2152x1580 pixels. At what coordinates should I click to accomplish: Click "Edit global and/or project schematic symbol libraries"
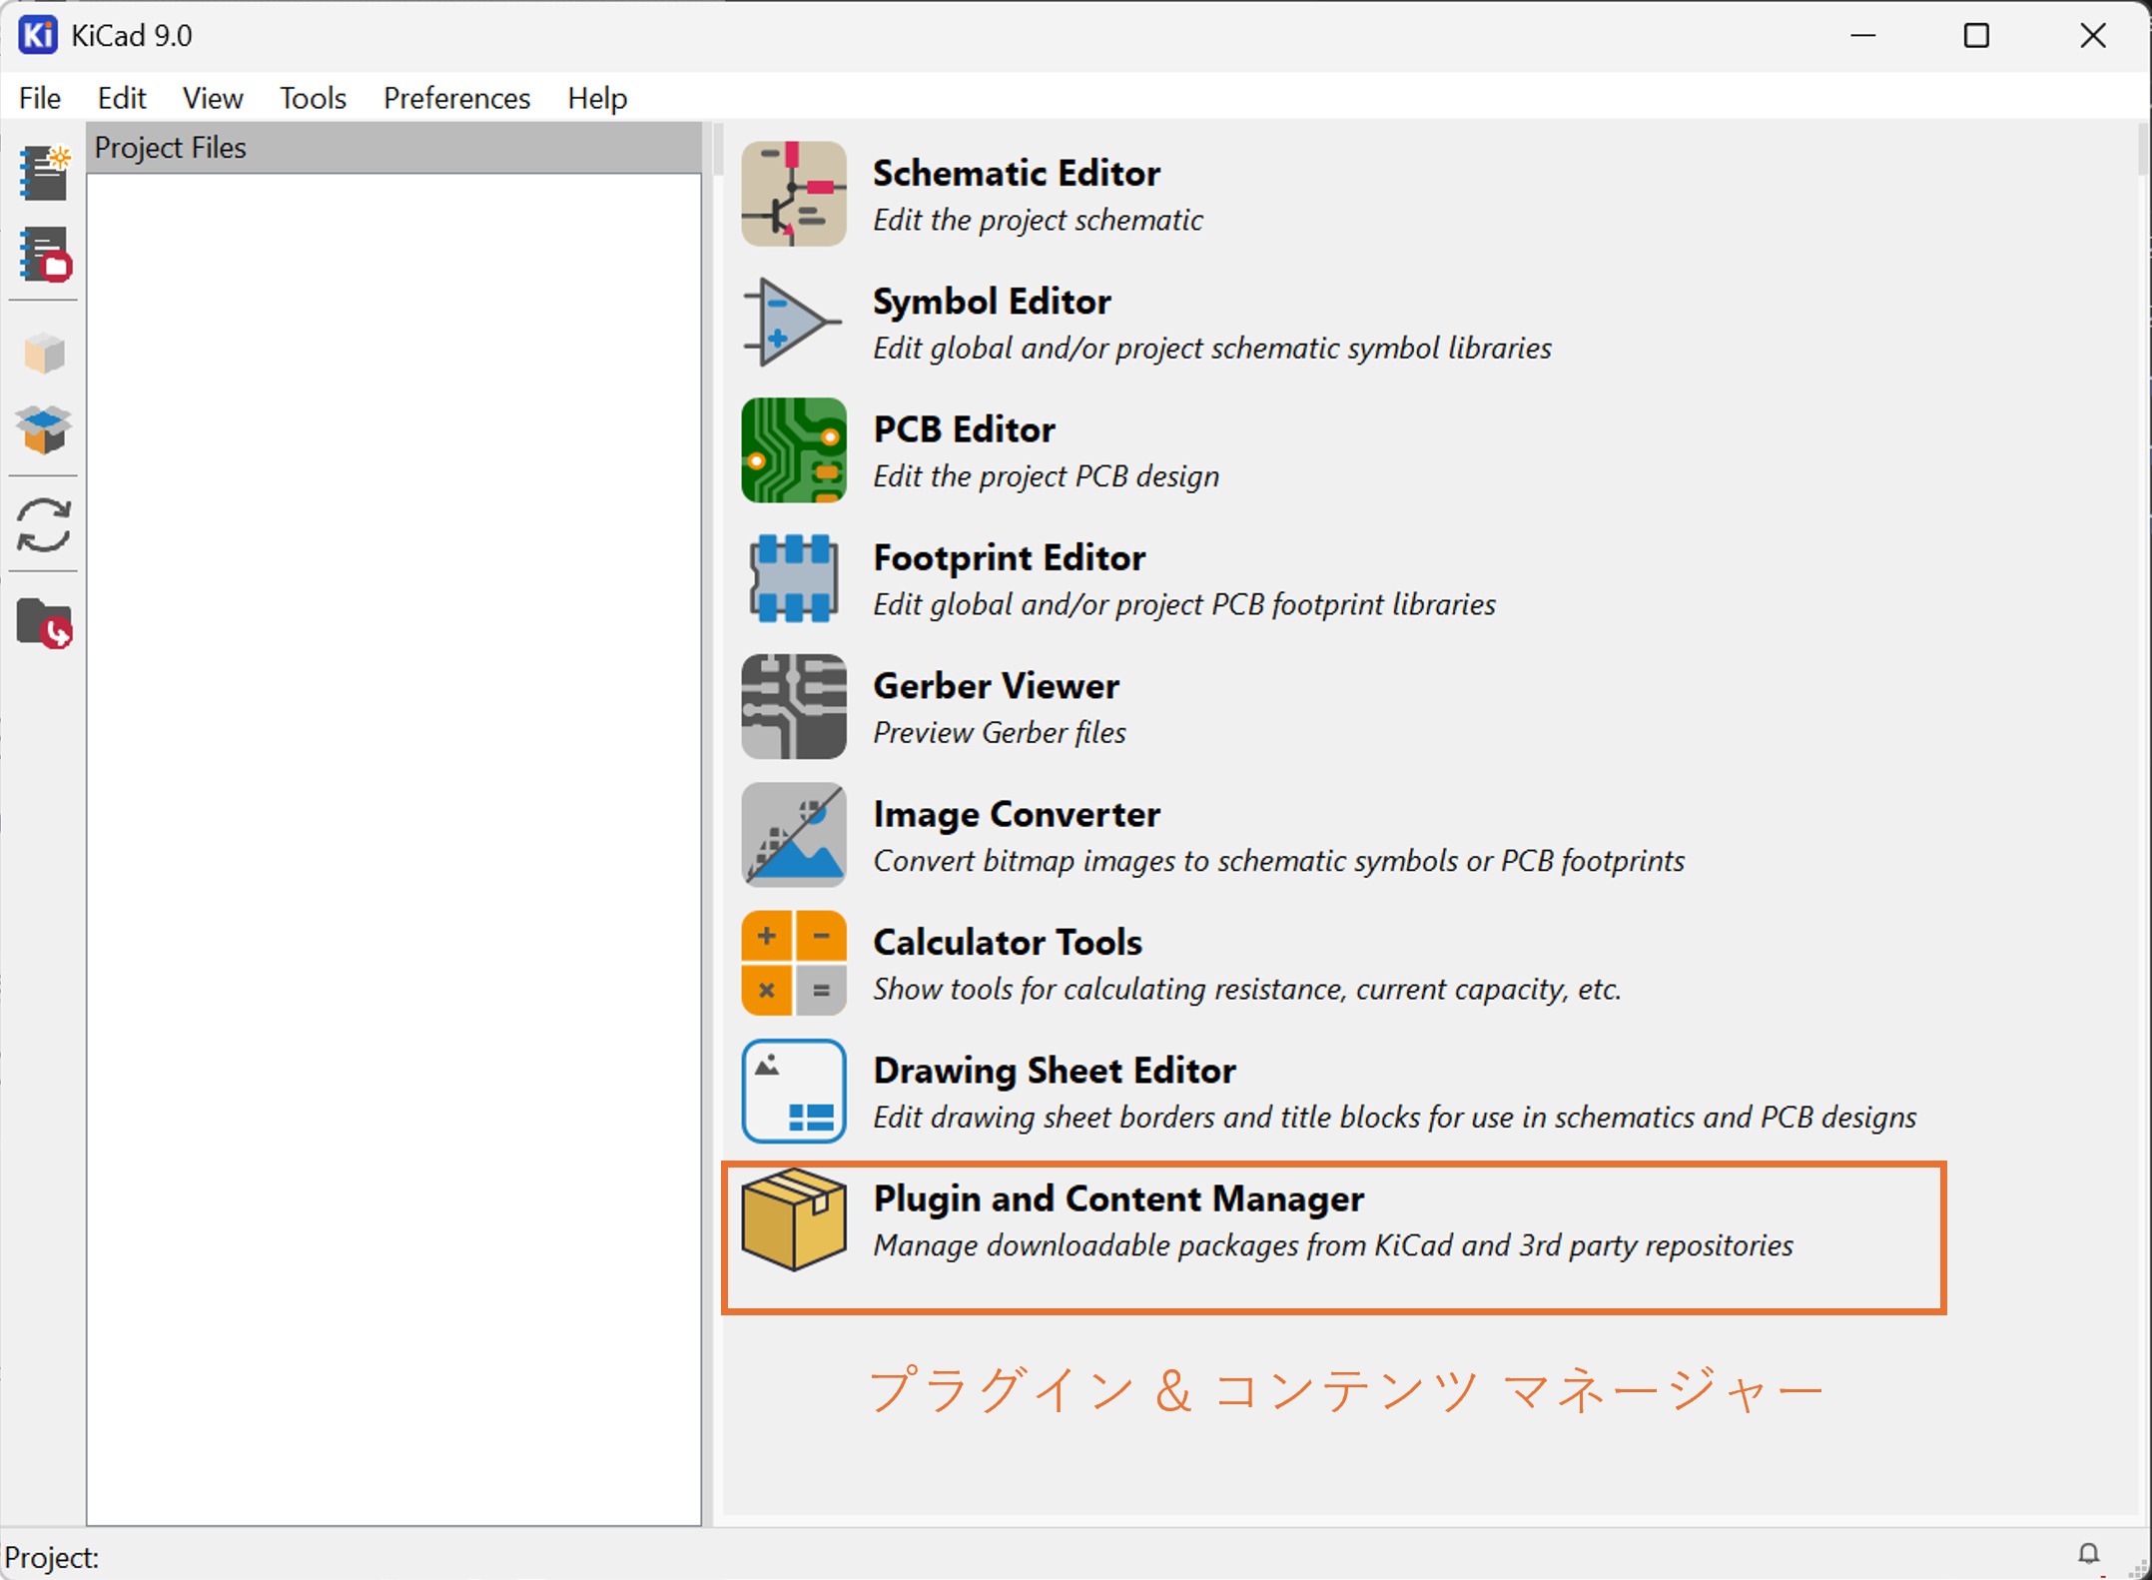(x=1212, y=348)
